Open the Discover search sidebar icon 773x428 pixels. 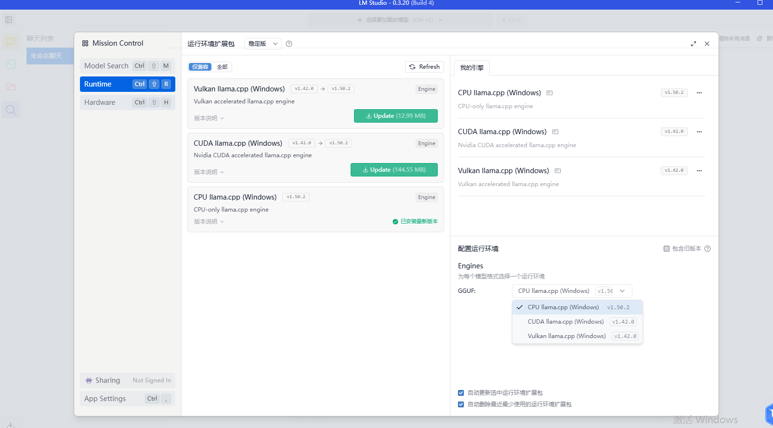[11, 109]
